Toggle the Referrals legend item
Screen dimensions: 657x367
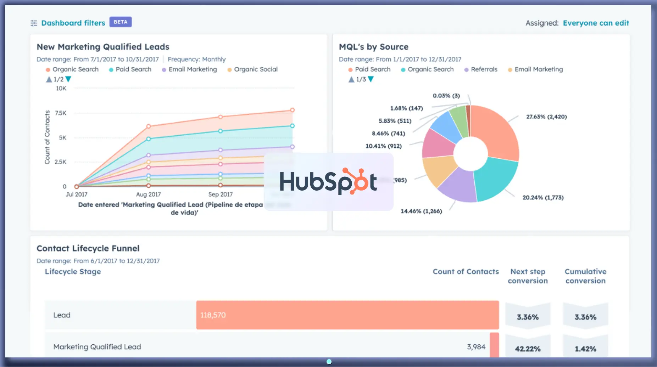[x=480, y=69]
